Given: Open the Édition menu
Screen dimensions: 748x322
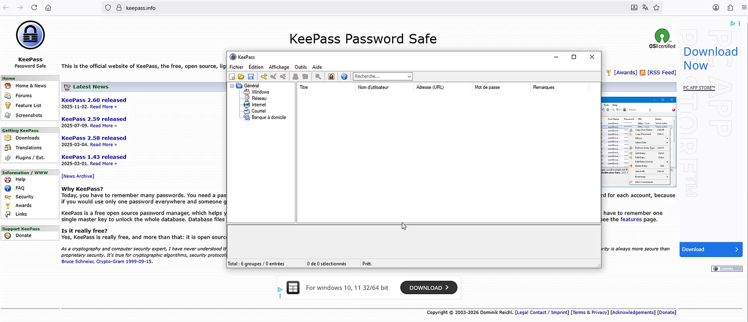Looking at the screenshot, I should click(256, 67).
